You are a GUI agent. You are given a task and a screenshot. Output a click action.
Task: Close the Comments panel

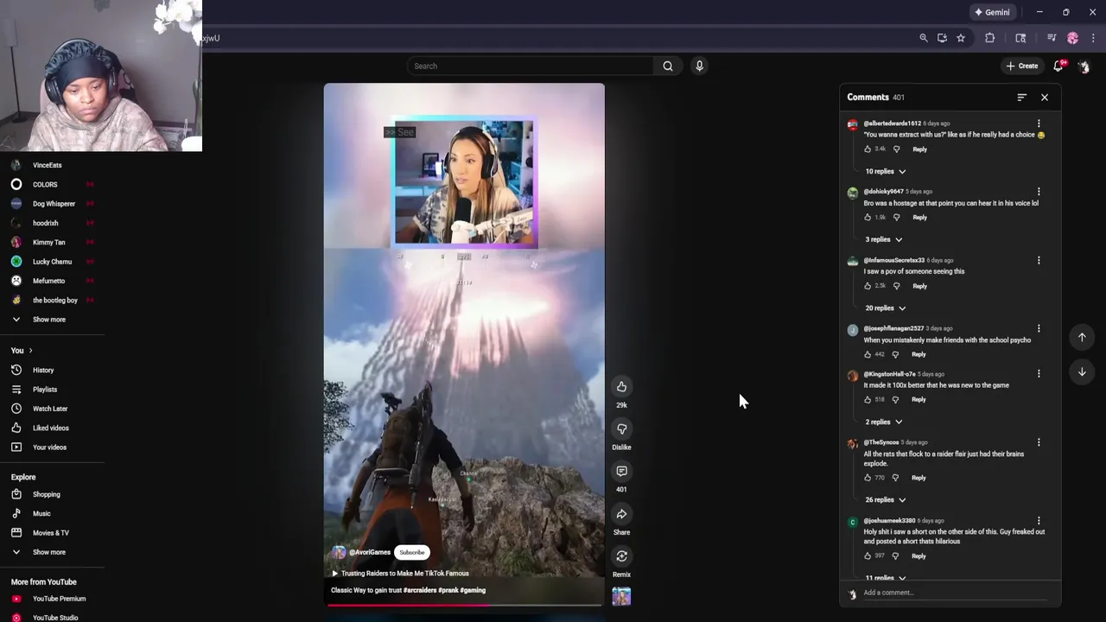[x=1045, y=98]
